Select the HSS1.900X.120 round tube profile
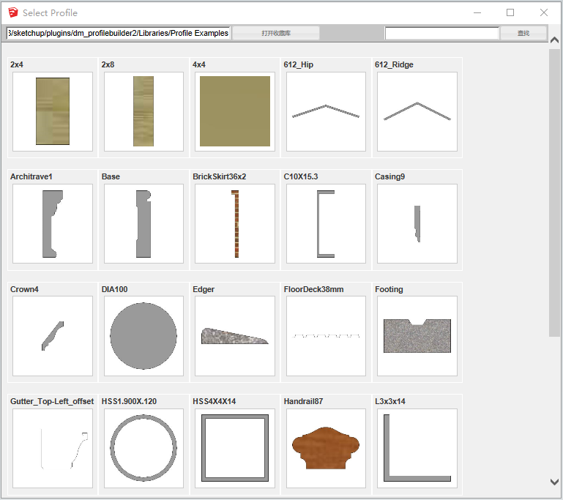Viewport: 563px width, 500px height. (143, 448)
